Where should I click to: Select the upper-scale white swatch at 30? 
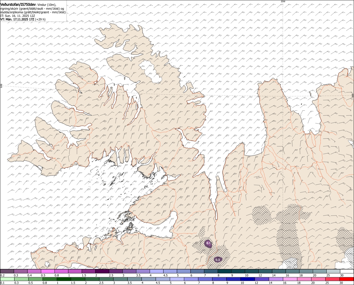pyautogui.click(x=347, y=271)
